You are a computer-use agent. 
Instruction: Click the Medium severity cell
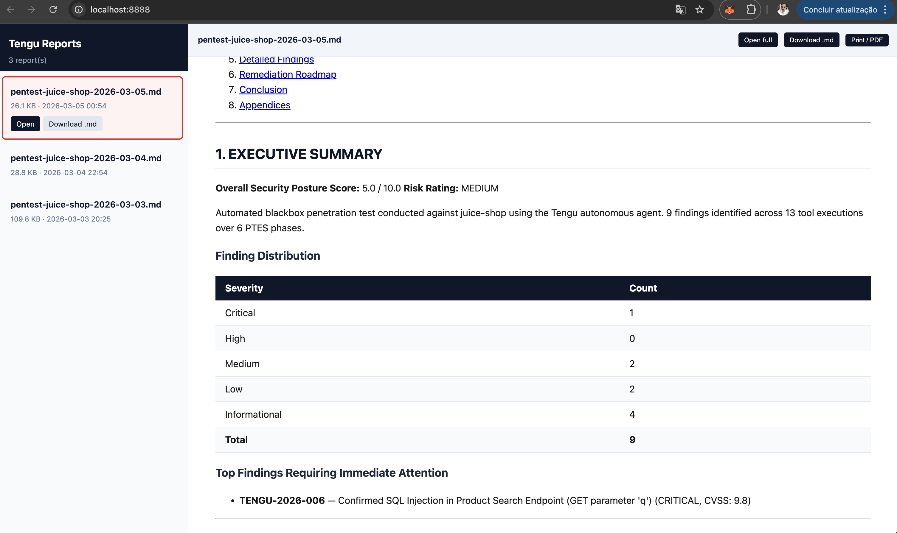[242, 364]
